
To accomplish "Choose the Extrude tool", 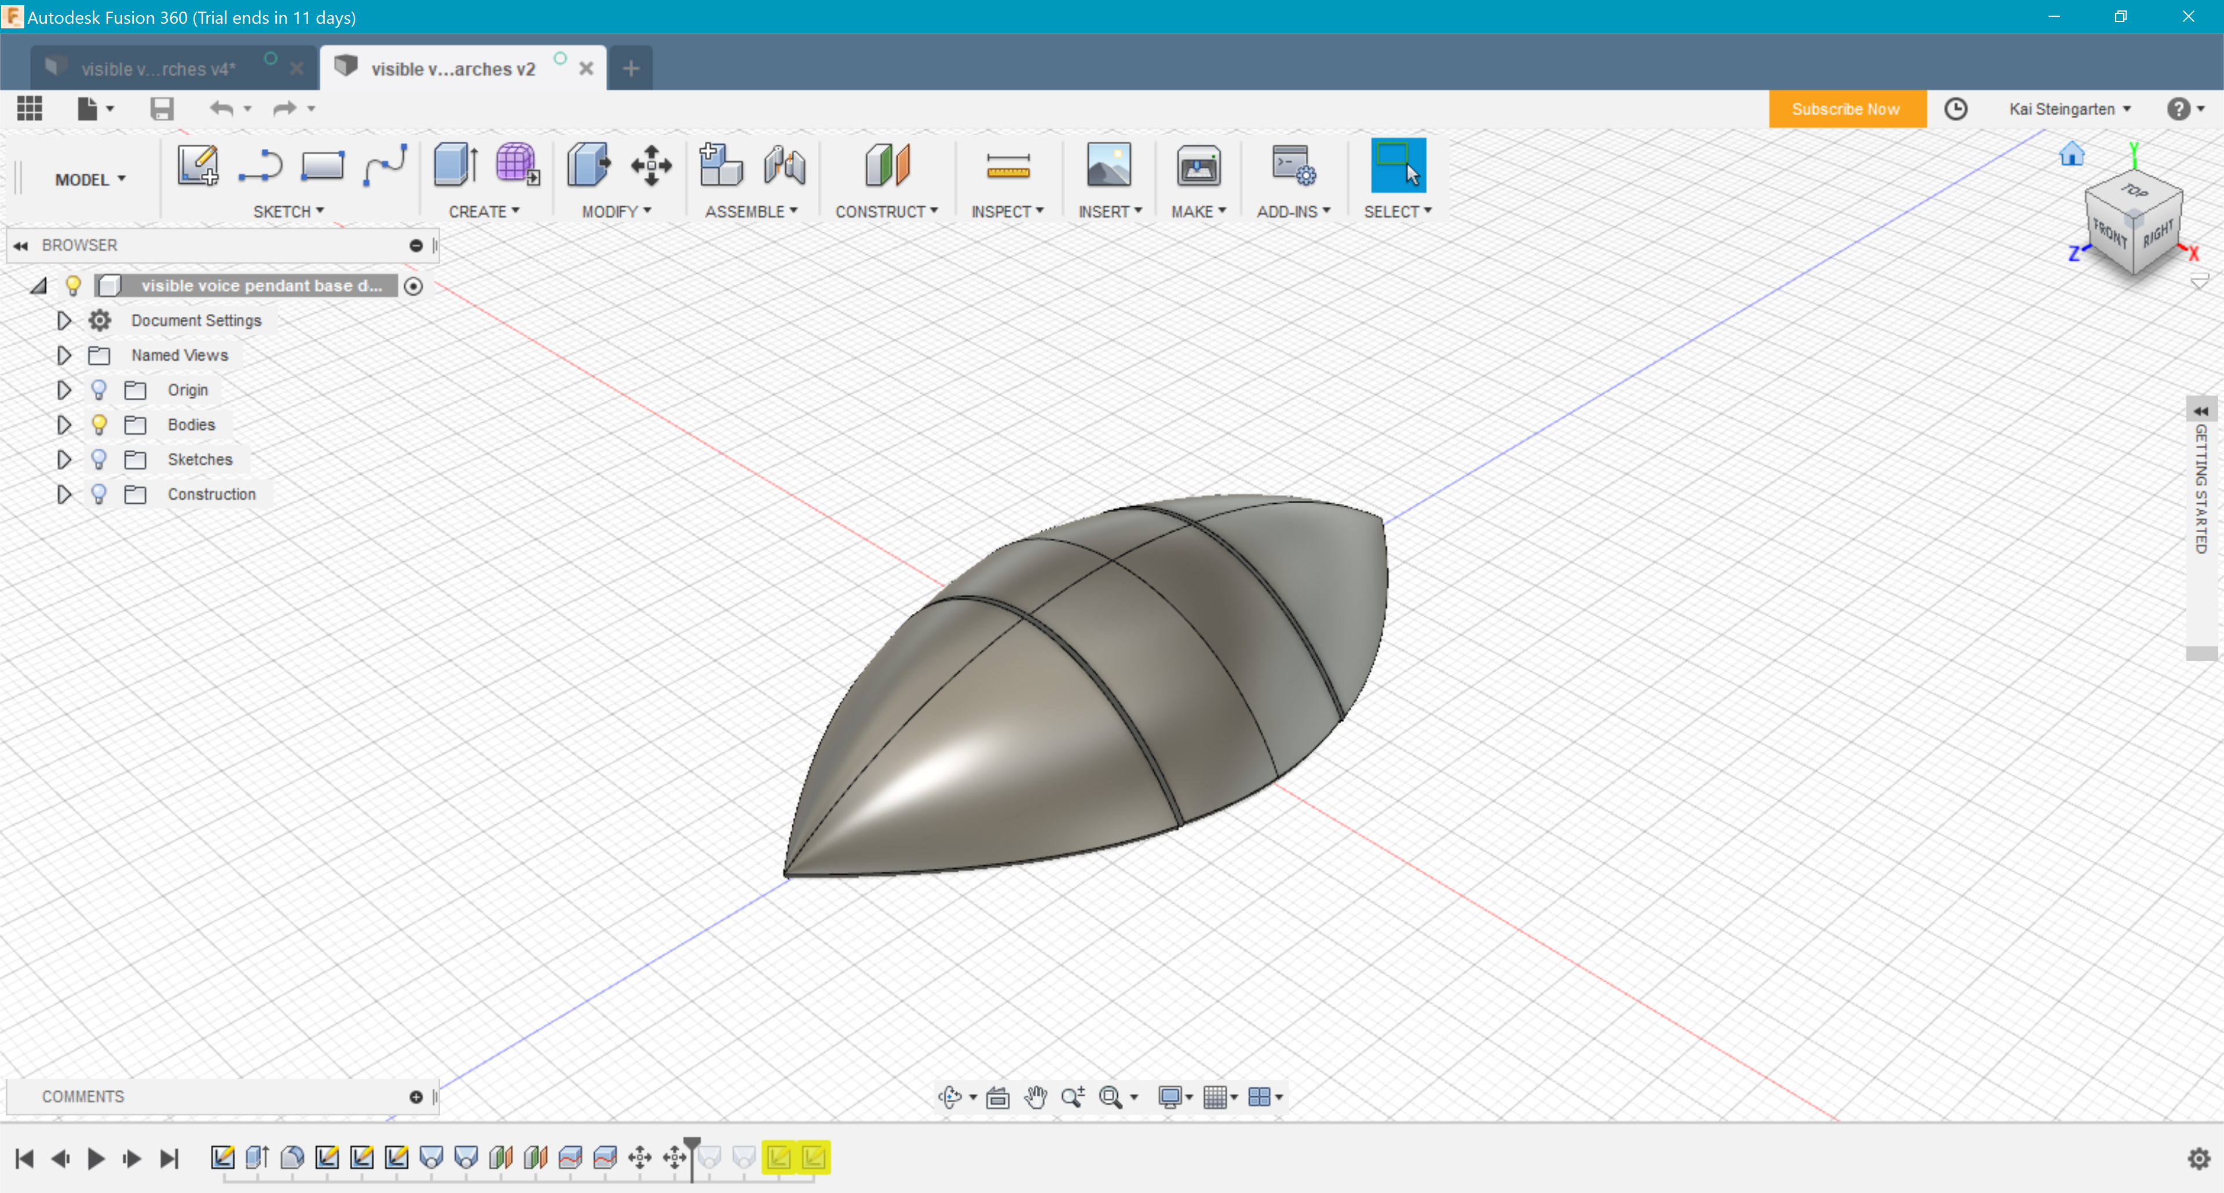I will pos(455,165).
